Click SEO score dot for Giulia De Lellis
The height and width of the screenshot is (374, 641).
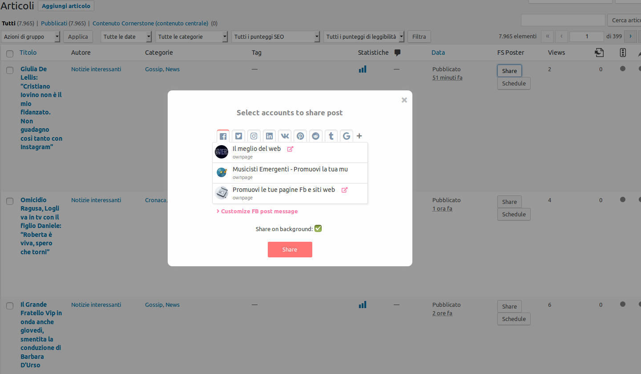pos(623,69)
